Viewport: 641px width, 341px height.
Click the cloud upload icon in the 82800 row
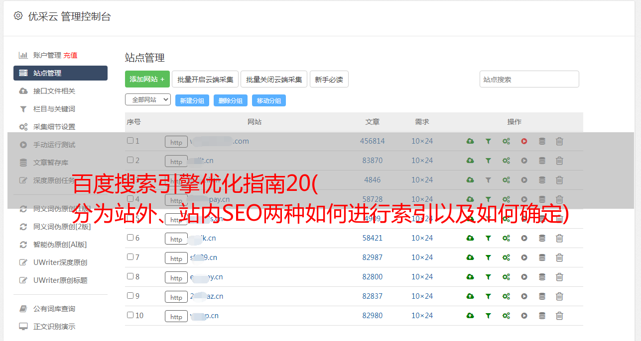470,277
